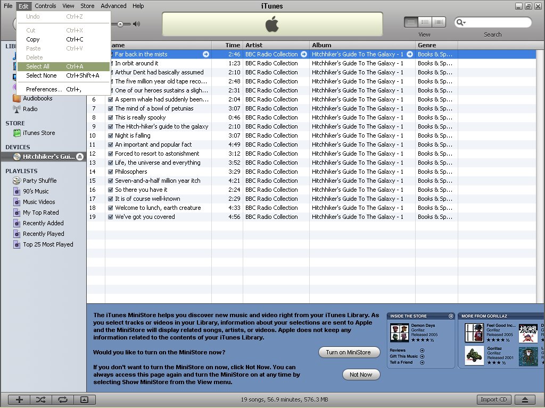Click arrow next to Far back in the mists
545x408 pixels.
pos(206,54)
